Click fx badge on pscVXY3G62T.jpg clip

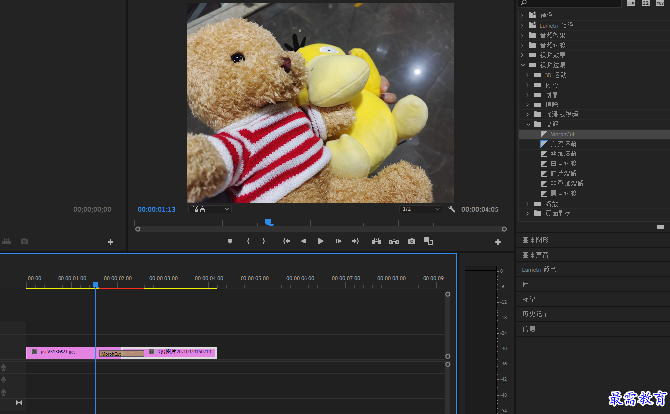34,352
